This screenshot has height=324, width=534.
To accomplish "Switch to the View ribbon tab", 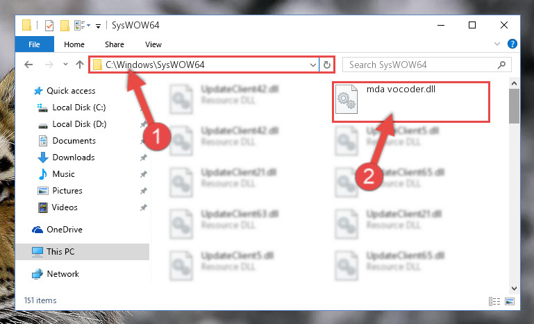I will pyautogui.click(x=153, y=44).
